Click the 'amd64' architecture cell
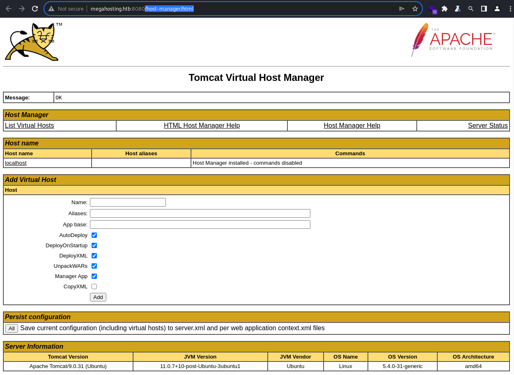The width and height of the screenshot is (514, 375). tap(473, 366)
